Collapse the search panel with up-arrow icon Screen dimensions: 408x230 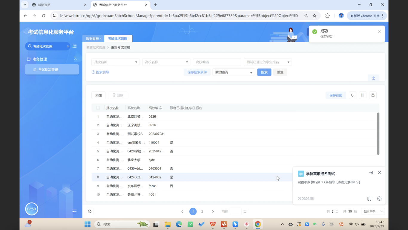click(373, 78)
